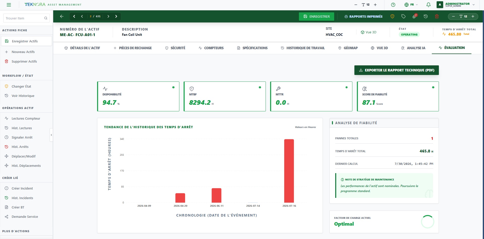
Task: Go back with the left arrow icon
Action: click(x=62, y=16)
